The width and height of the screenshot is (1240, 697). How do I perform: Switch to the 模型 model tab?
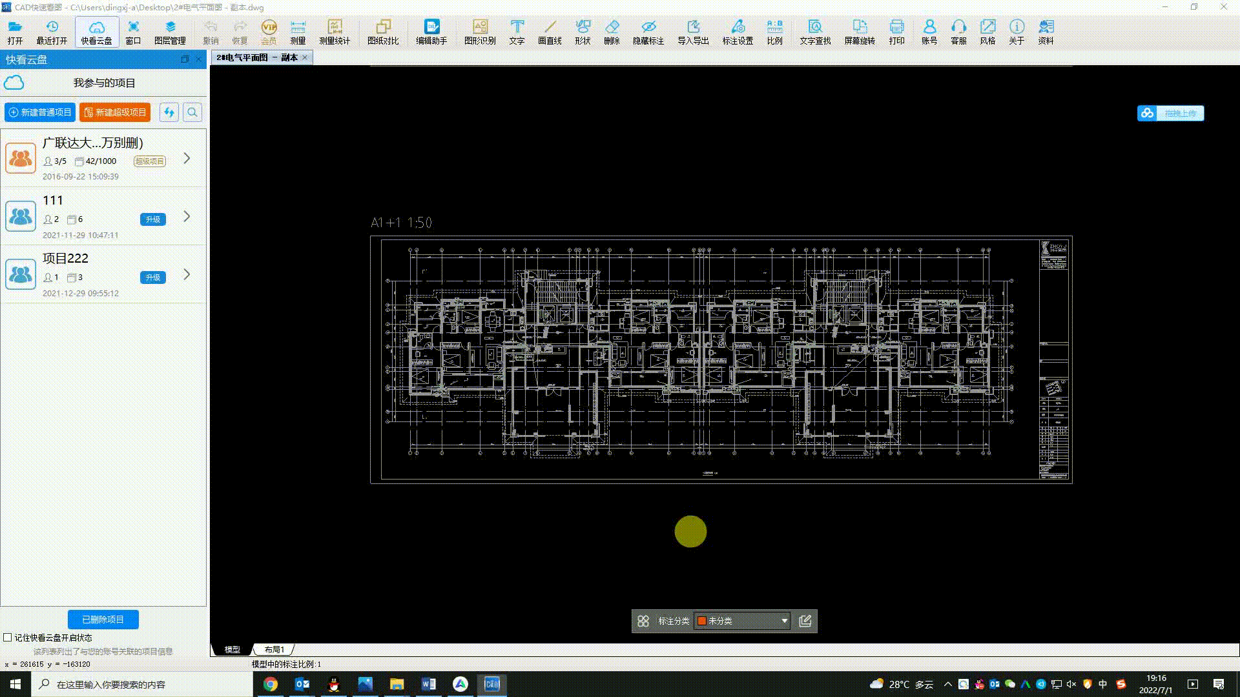[x=232, y=649]
